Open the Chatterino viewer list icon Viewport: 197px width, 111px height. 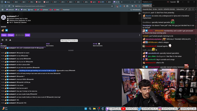point(190,9)
